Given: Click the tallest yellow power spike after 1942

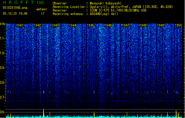Looking at the screenshot, I should [x=44, y=113].
